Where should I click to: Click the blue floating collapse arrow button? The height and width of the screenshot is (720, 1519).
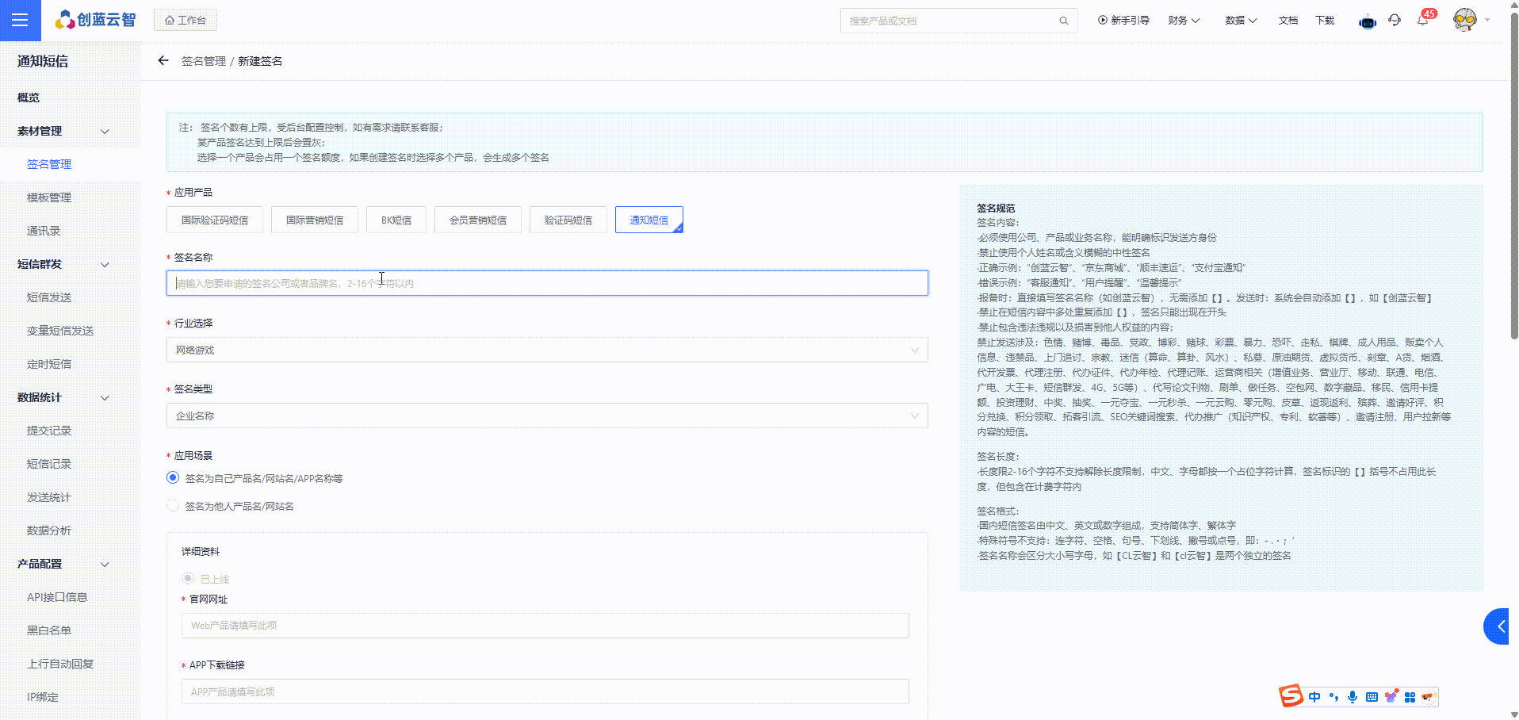coord(1498,626)
